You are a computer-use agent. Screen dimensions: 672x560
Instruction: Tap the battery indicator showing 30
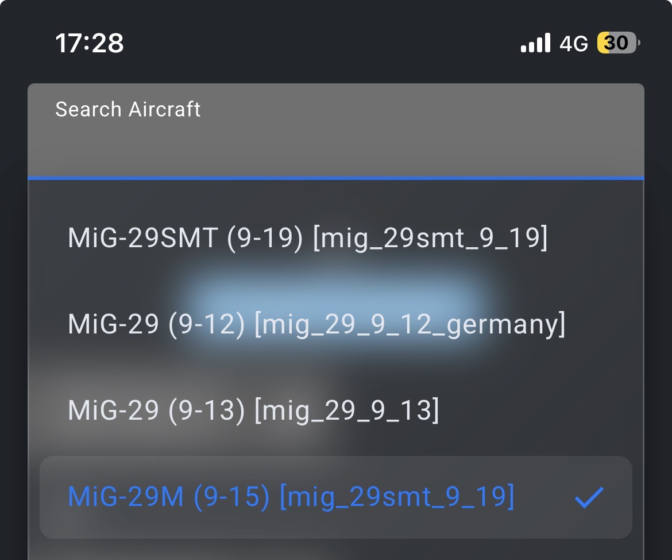click(618, 43)
